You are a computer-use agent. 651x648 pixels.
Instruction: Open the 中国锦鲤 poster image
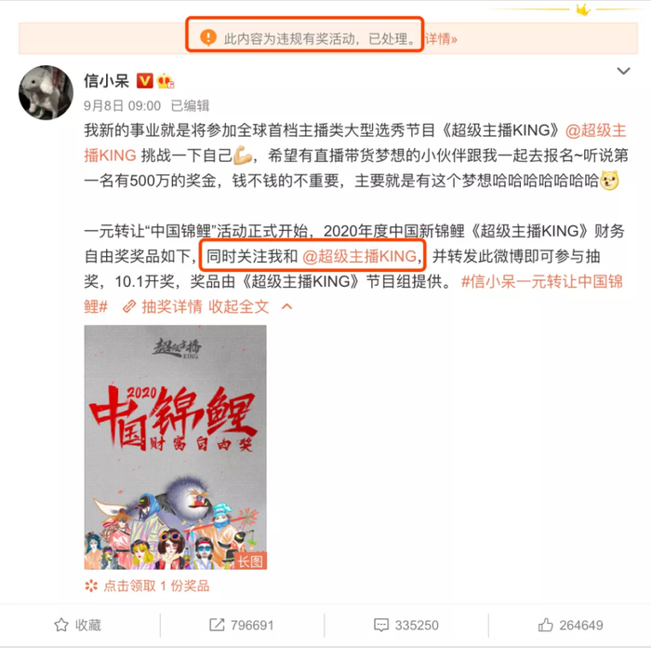click(x=175, y=447)
